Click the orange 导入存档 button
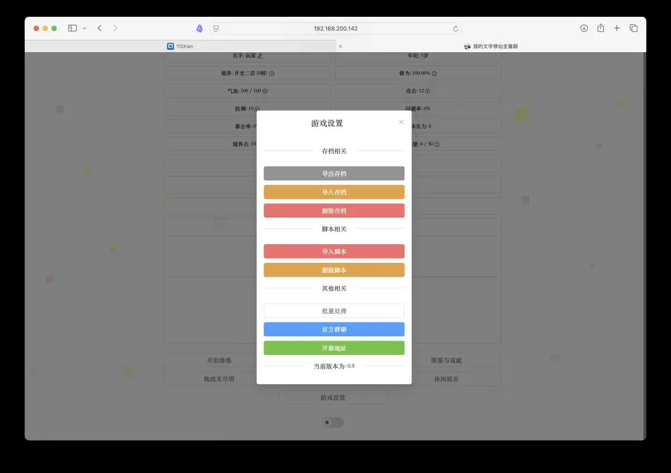This screenshot has height=473, width=671. tap(334, 192)
